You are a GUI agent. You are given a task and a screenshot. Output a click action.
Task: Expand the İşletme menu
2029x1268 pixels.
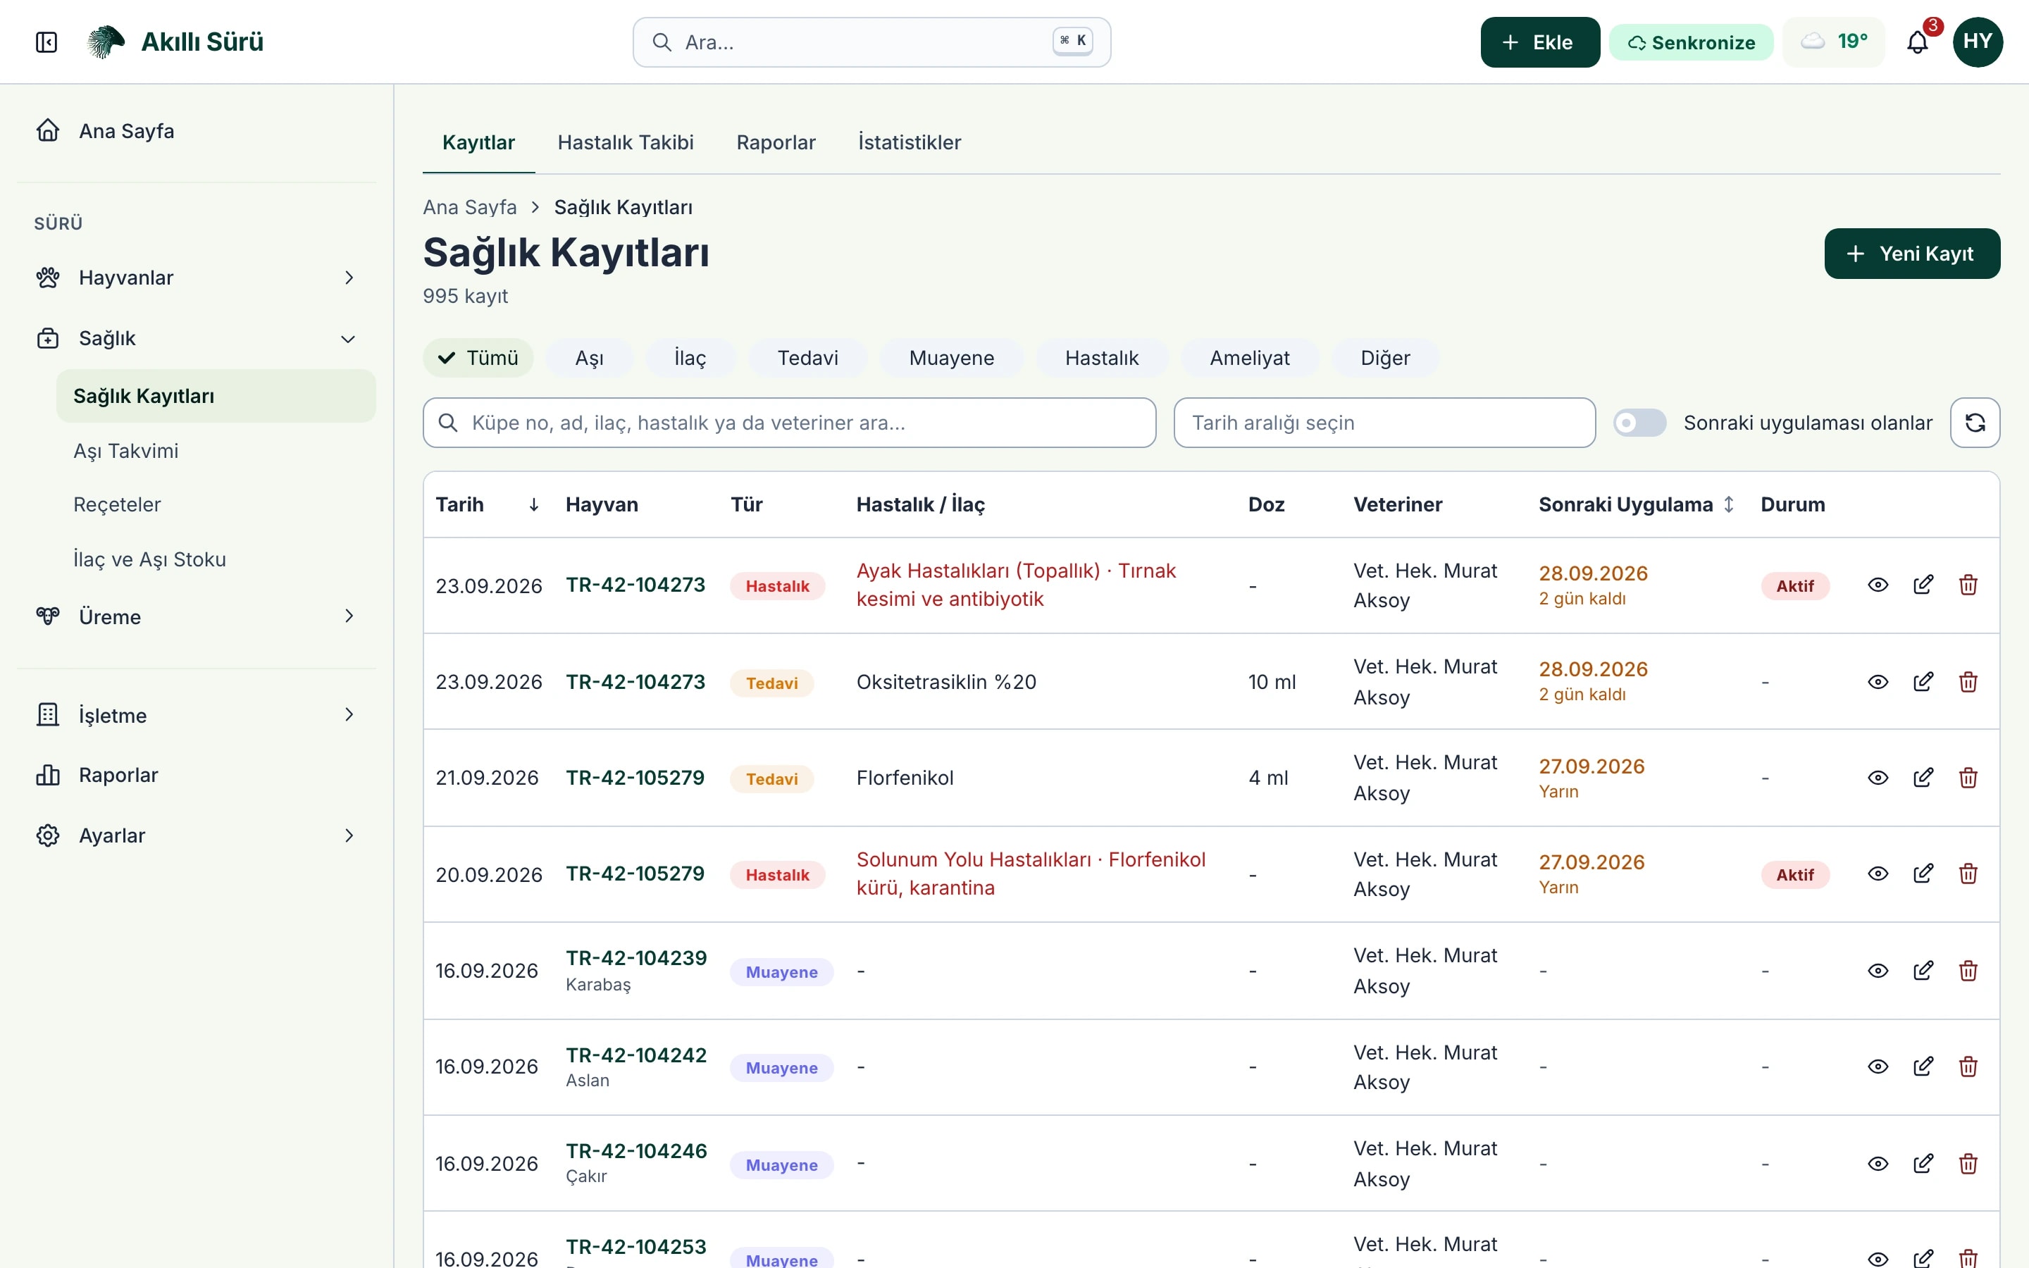click(x=196, y=715)
